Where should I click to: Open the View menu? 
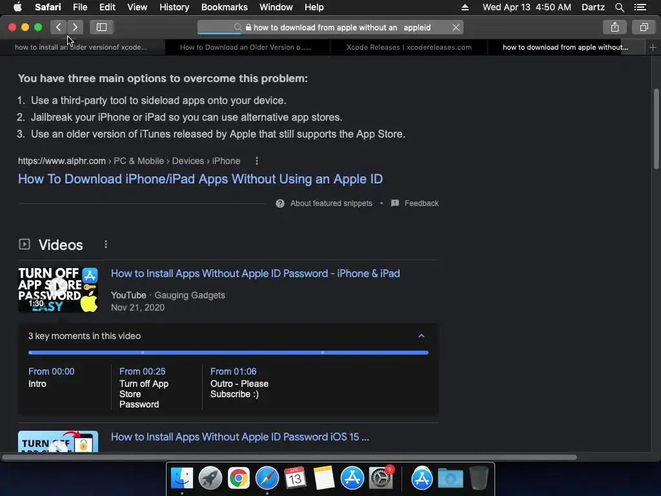137,7
